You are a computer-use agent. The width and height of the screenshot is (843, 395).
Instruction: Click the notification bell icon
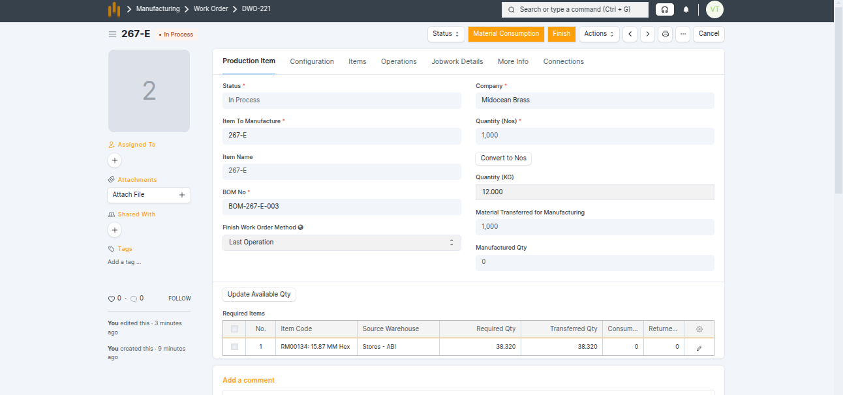686,10
